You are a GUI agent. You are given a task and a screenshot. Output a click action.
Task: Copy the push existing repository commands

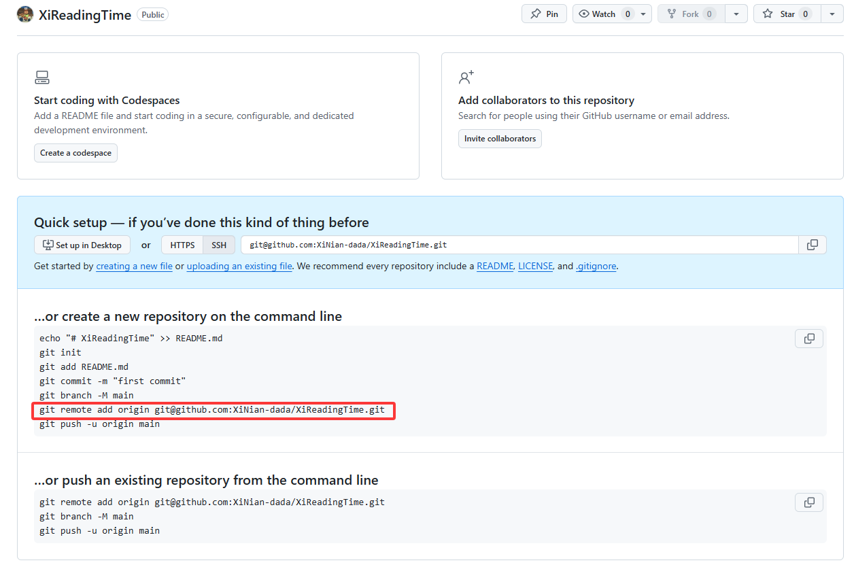click(x=808, y=502)
